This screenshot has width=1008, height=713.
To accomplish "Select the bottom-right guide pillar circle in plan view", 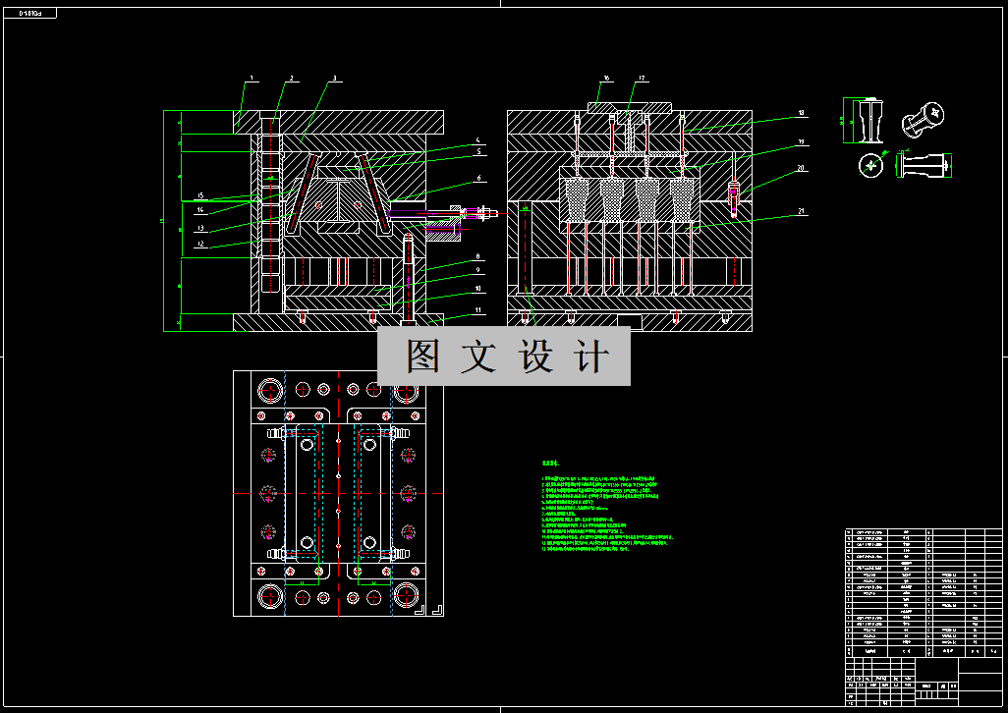I will point(407,596).
